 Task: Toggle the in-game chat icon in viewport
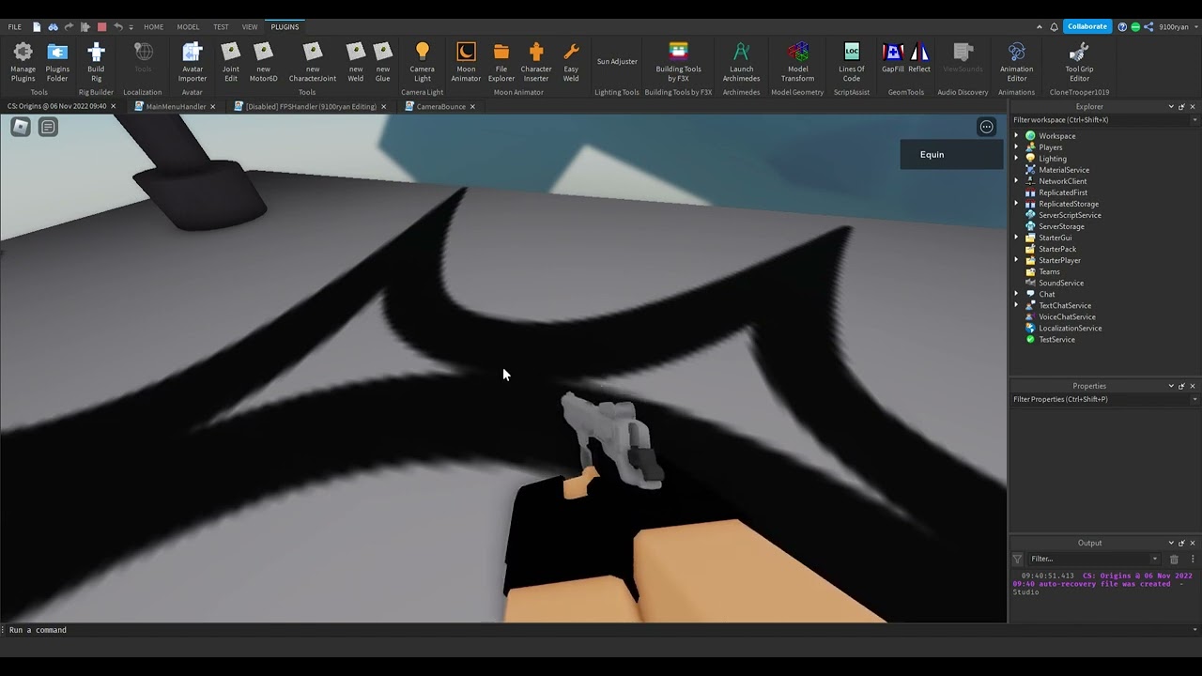[x=48, y=127]
